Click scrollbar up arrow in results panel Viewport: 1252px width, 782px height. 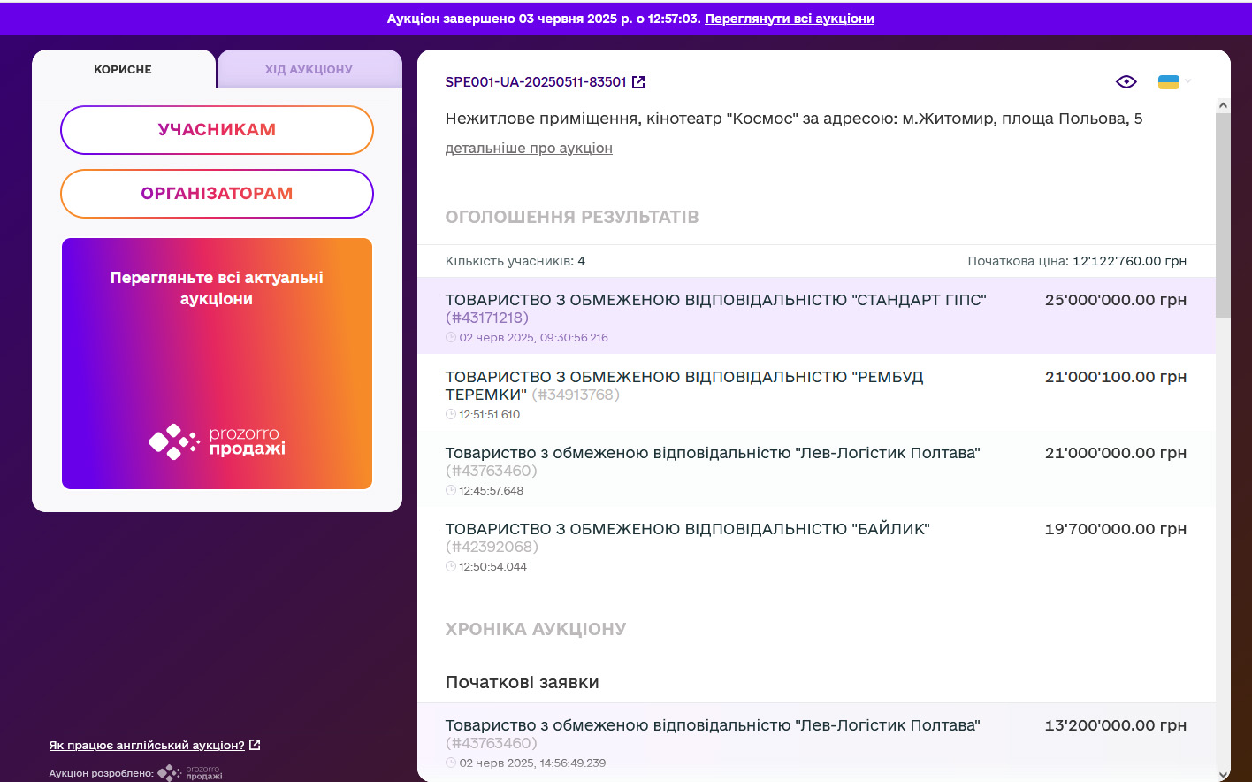(x=1224, y=105)
